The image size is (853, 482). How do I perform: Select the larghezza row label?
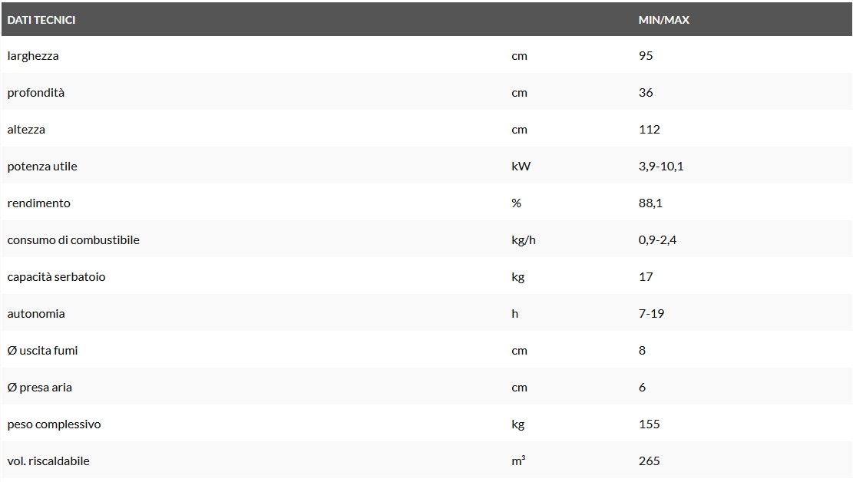[x=33, y=56]
